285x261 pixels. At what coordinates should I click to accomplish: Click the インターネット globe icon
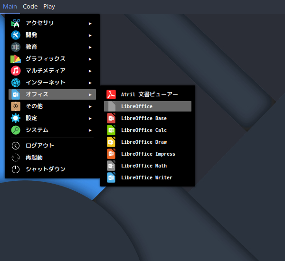[x=16, y=83]
